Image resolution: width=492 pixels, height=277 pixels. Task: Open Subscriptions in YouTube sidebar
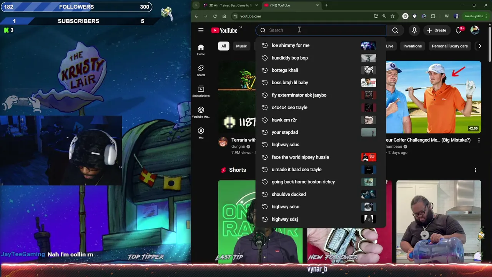(201, 91)
